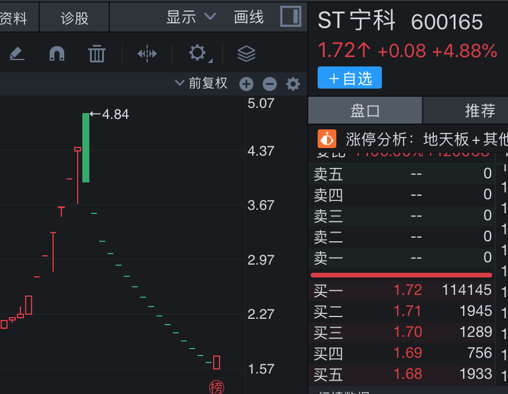Click the interval measurement tool icon
The image size is (508, 394).
point(147,54)
